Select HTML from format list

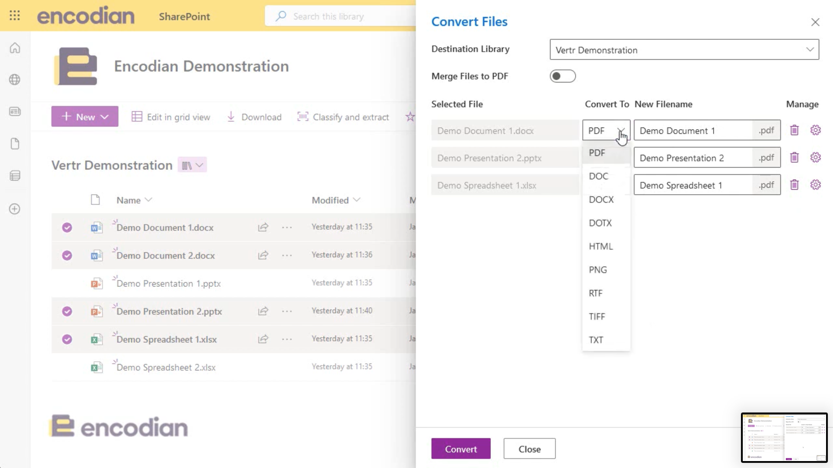[x=606, y=247]
